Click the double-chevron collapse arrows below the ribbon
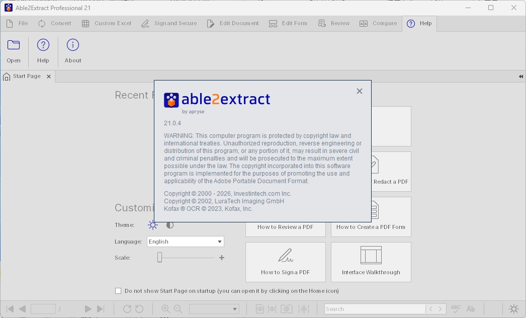 [520, 76]
